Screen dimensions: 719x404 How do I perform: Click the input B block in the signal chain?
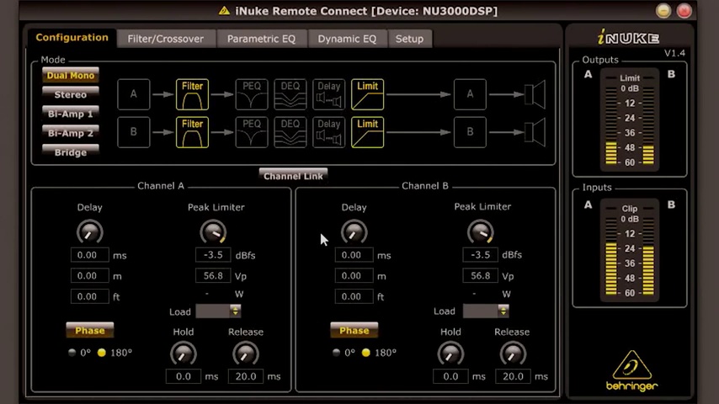(x=133, y=132)
